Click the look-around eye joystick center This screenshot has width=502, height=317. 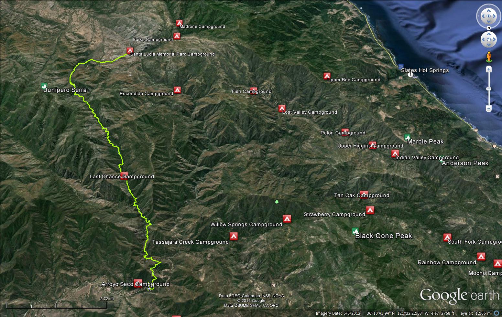coord(489,16)
